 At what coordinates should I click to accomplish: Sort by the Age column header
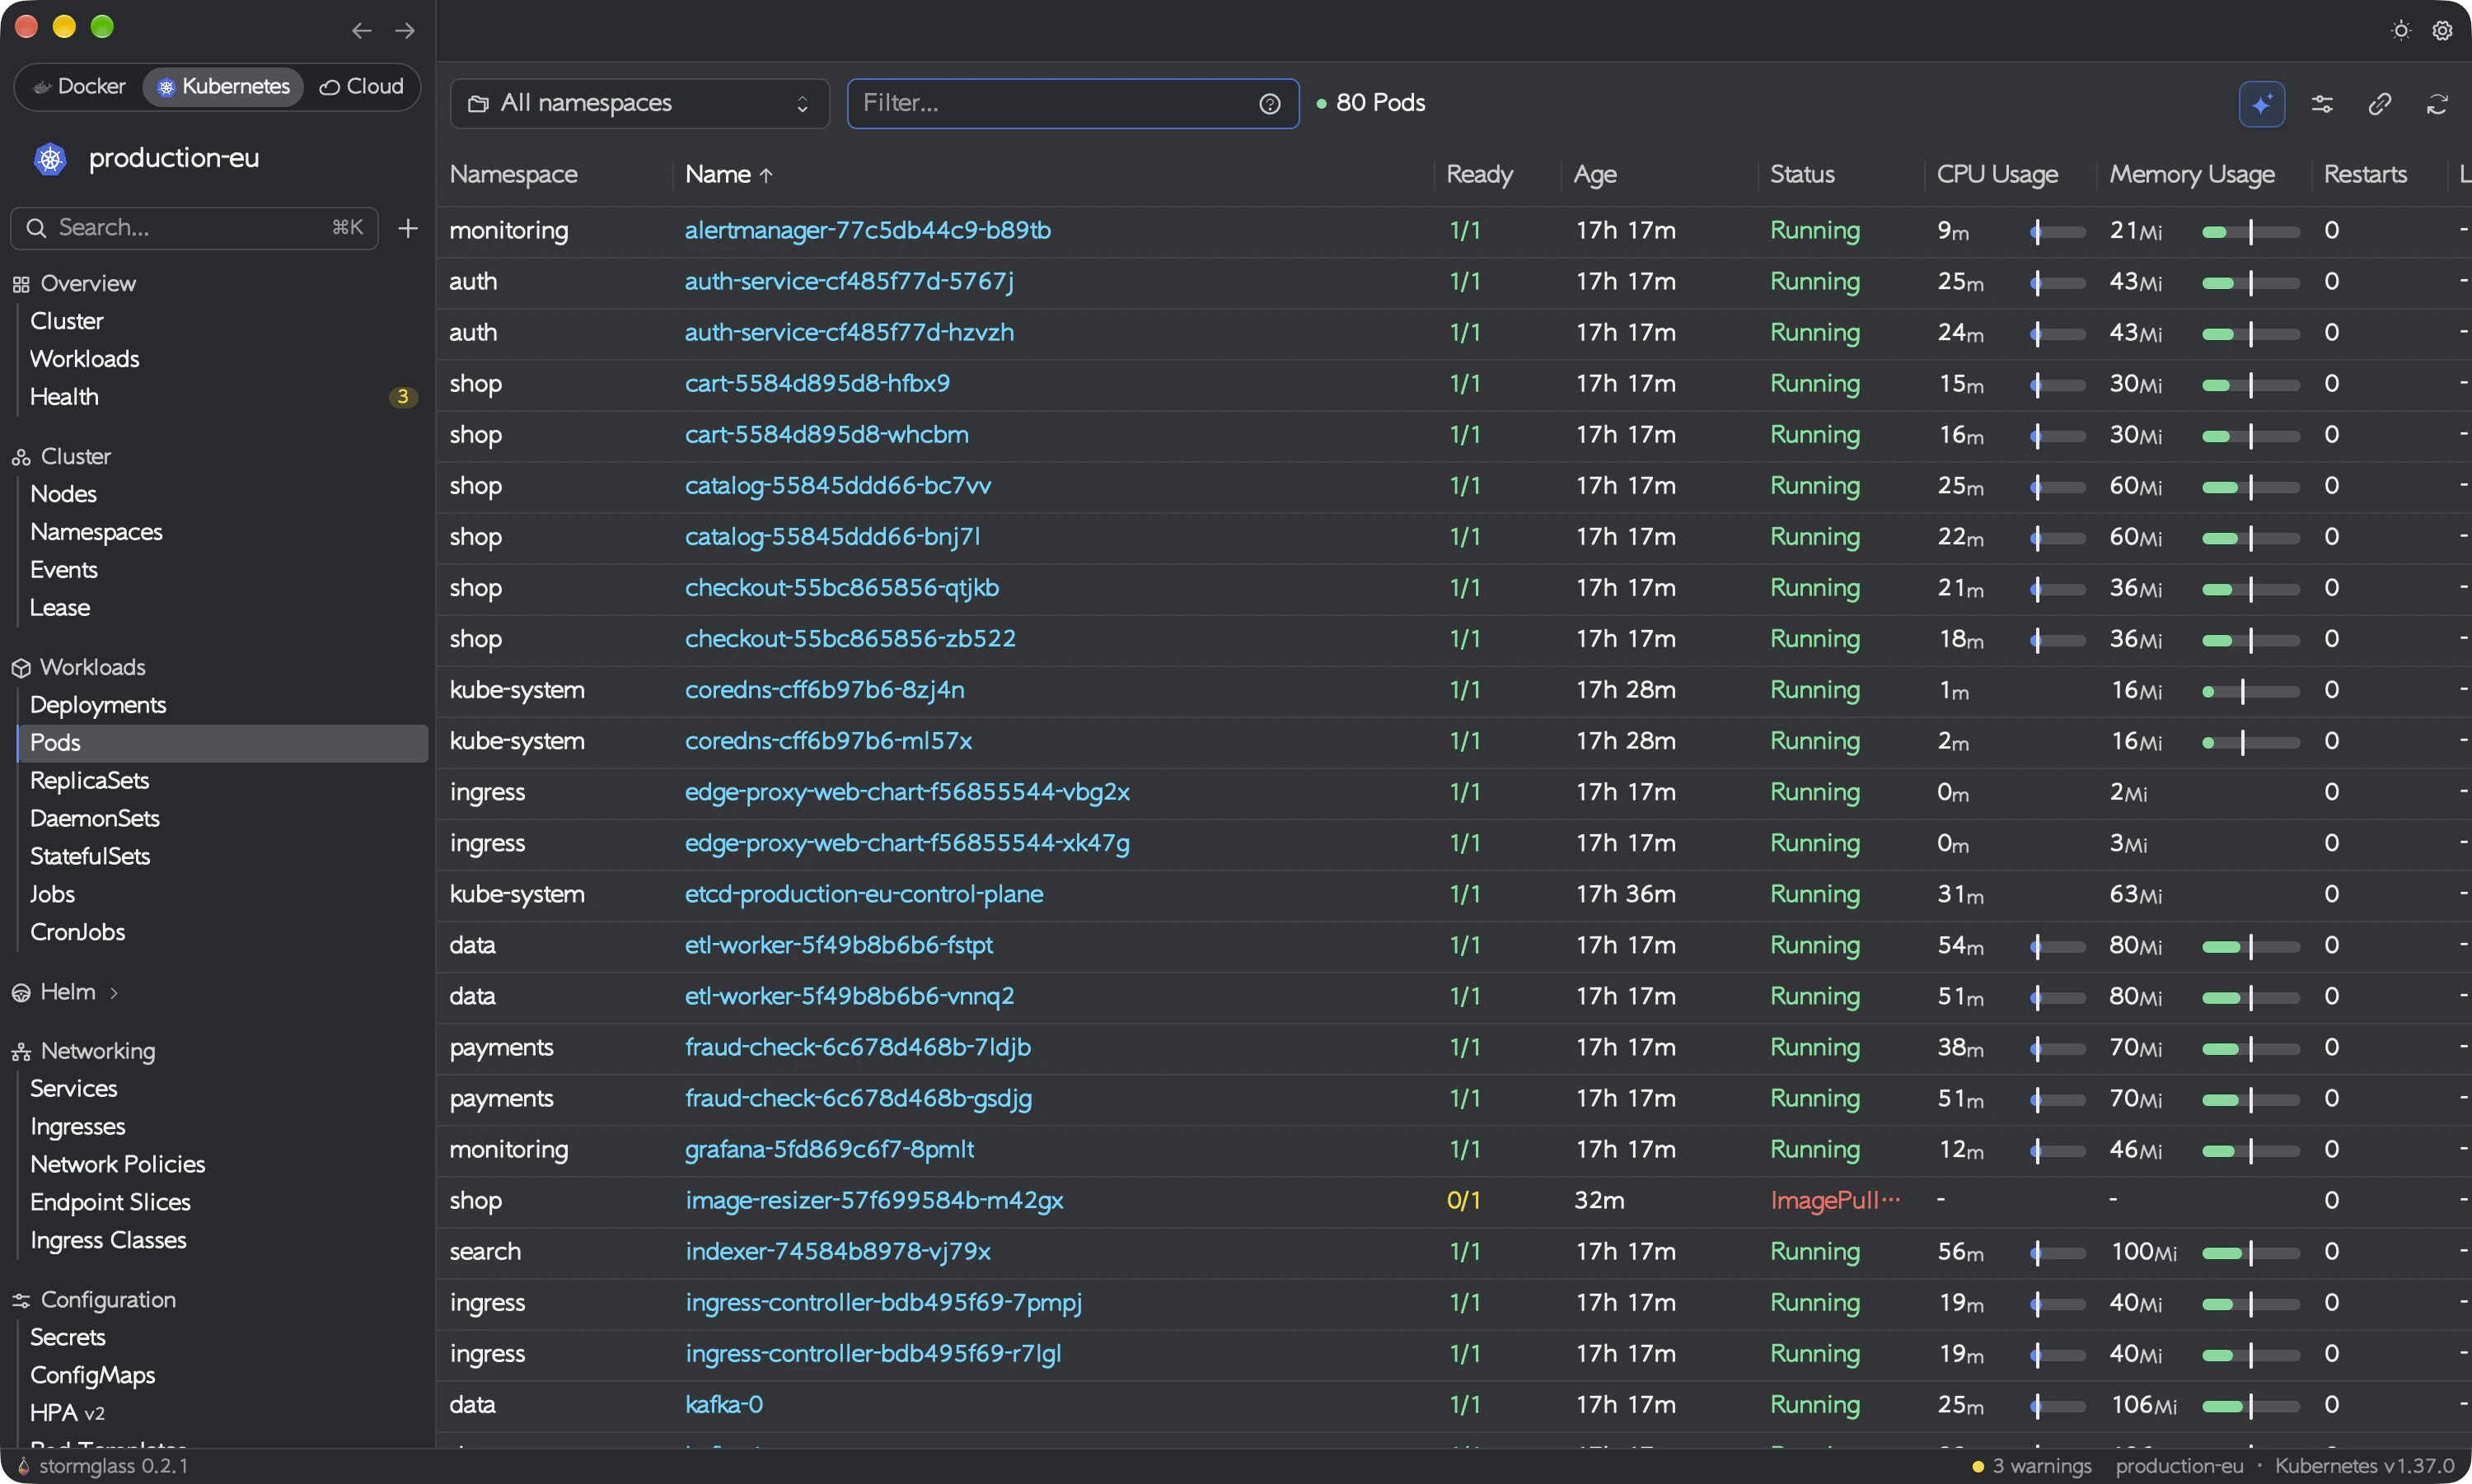tap(1594, 175)
